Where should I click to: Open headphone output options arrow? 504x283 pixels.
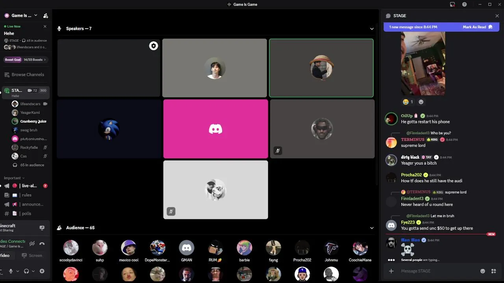33,271
